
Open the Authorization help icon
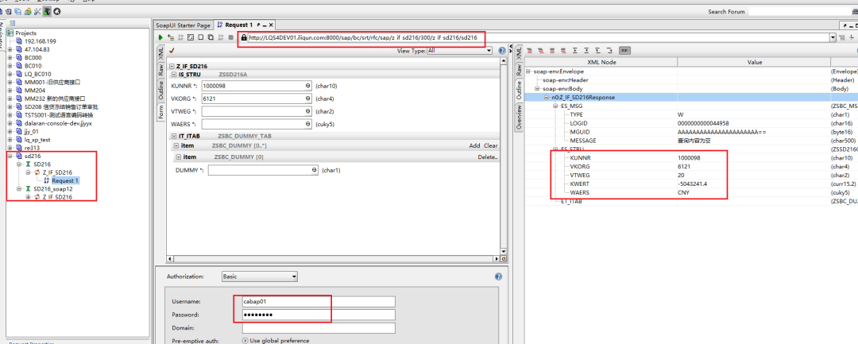(x=498, y=276)
